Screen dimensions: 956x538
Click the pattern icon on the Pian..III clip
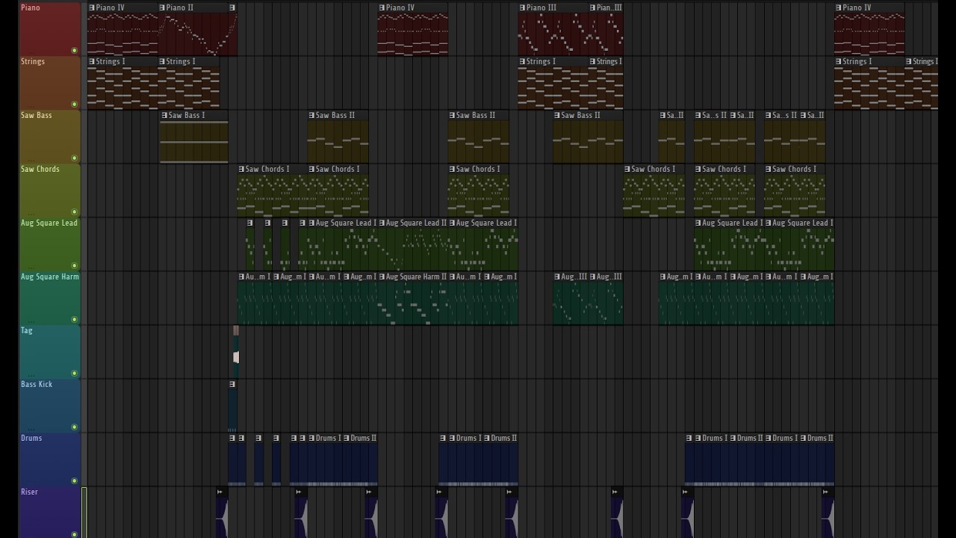point(593,7)
